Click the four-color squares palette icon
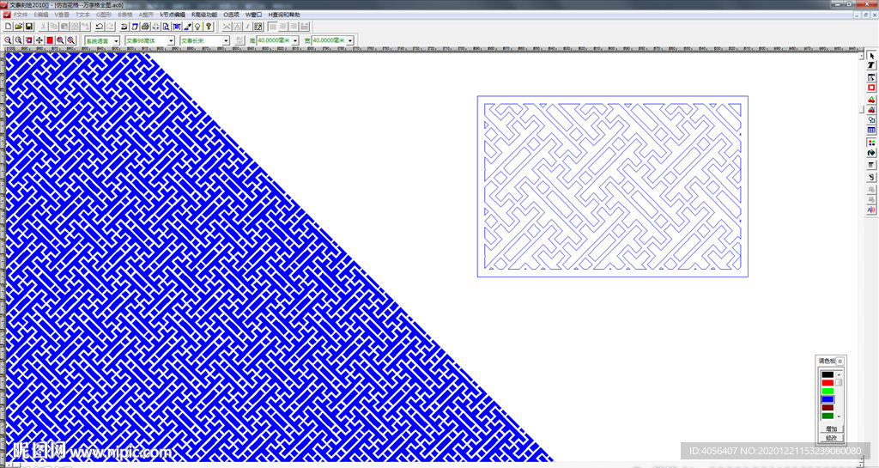 pos(871,143)
